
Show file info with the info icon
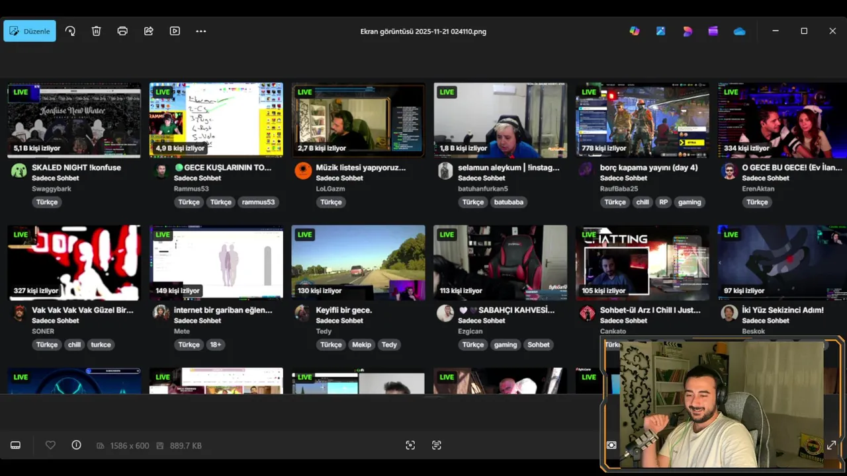pyautogui.click(x=76, y=446)
